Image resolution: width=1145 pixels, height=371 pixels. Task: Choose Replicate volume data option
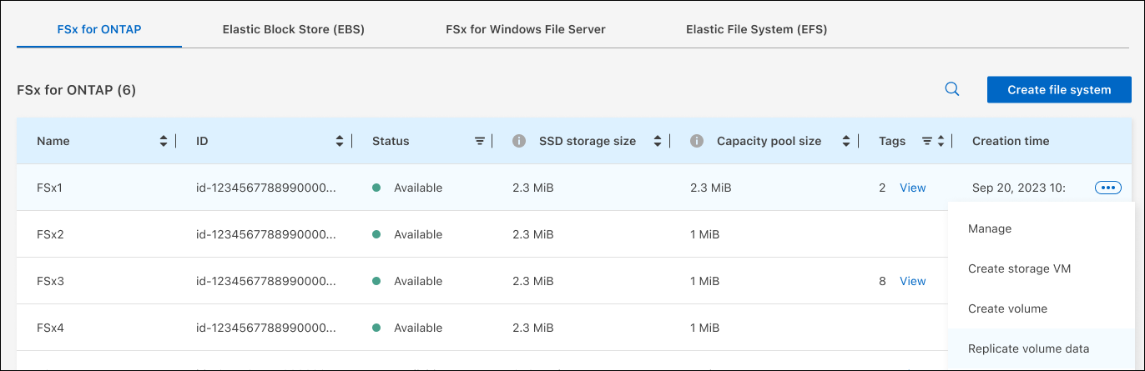tap(1028, 348)
